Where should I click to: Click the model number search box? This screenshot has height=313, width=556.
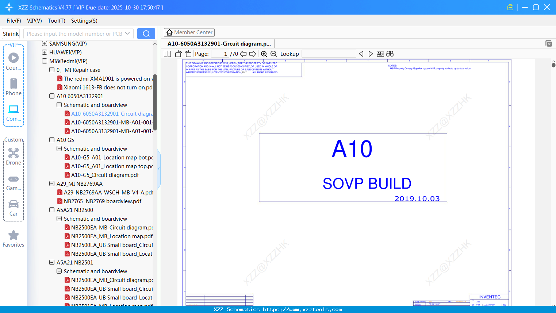(78, 34)
